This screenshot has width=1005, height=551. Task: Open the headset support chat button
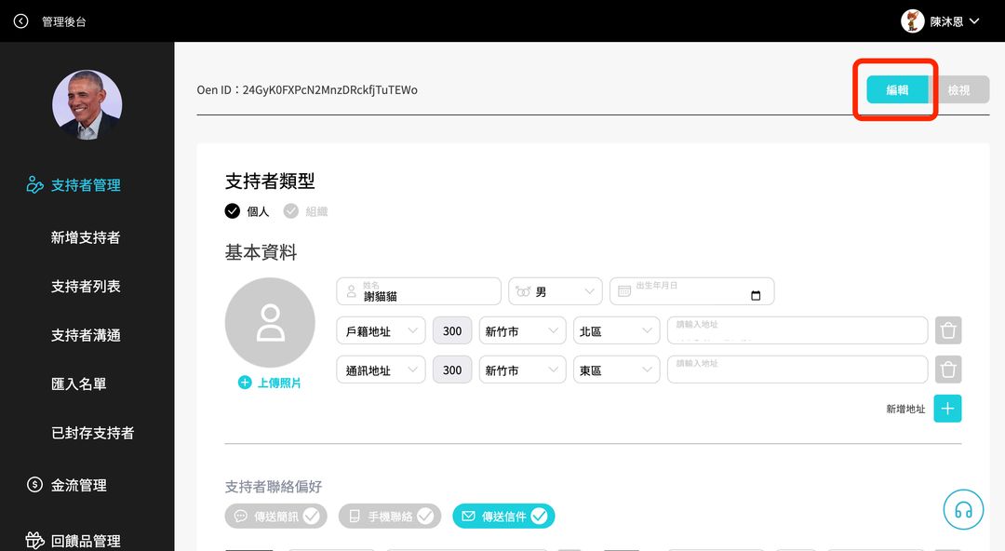963,510
